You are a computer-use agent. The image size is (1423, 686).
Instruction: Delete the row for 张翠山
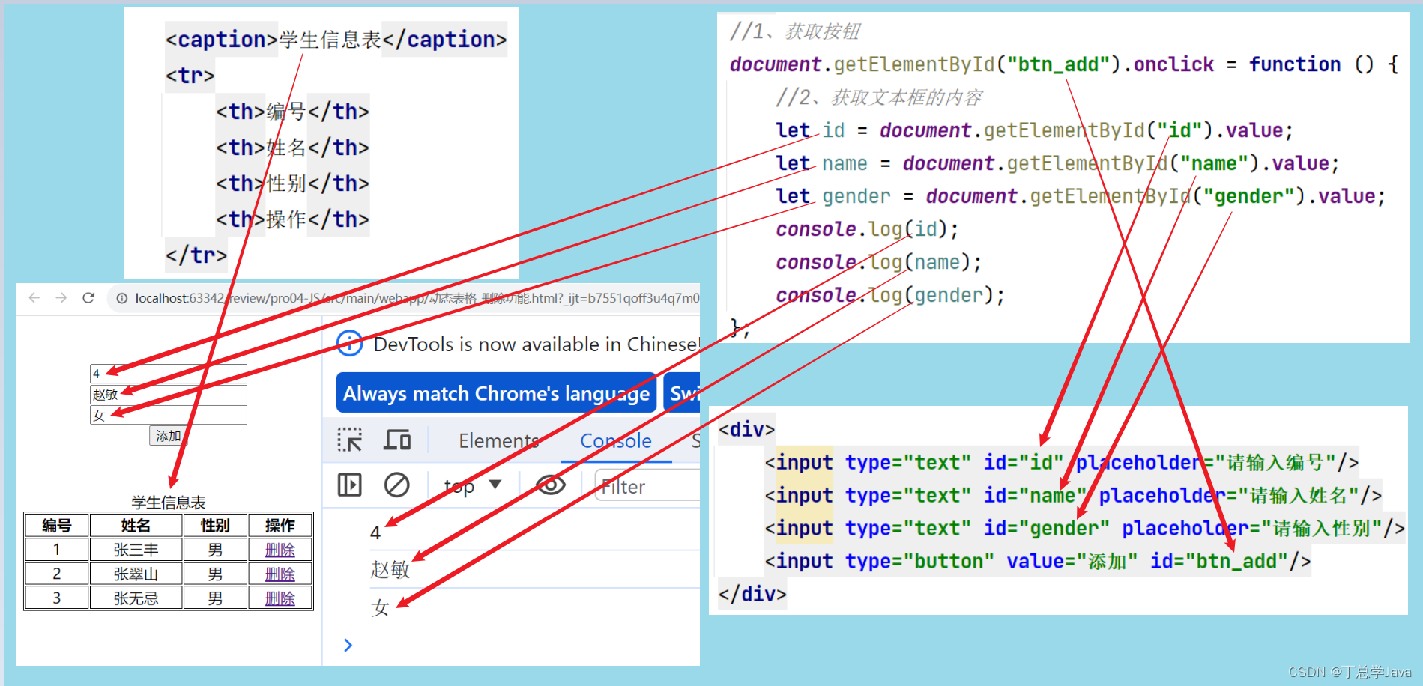pos(280,574)
